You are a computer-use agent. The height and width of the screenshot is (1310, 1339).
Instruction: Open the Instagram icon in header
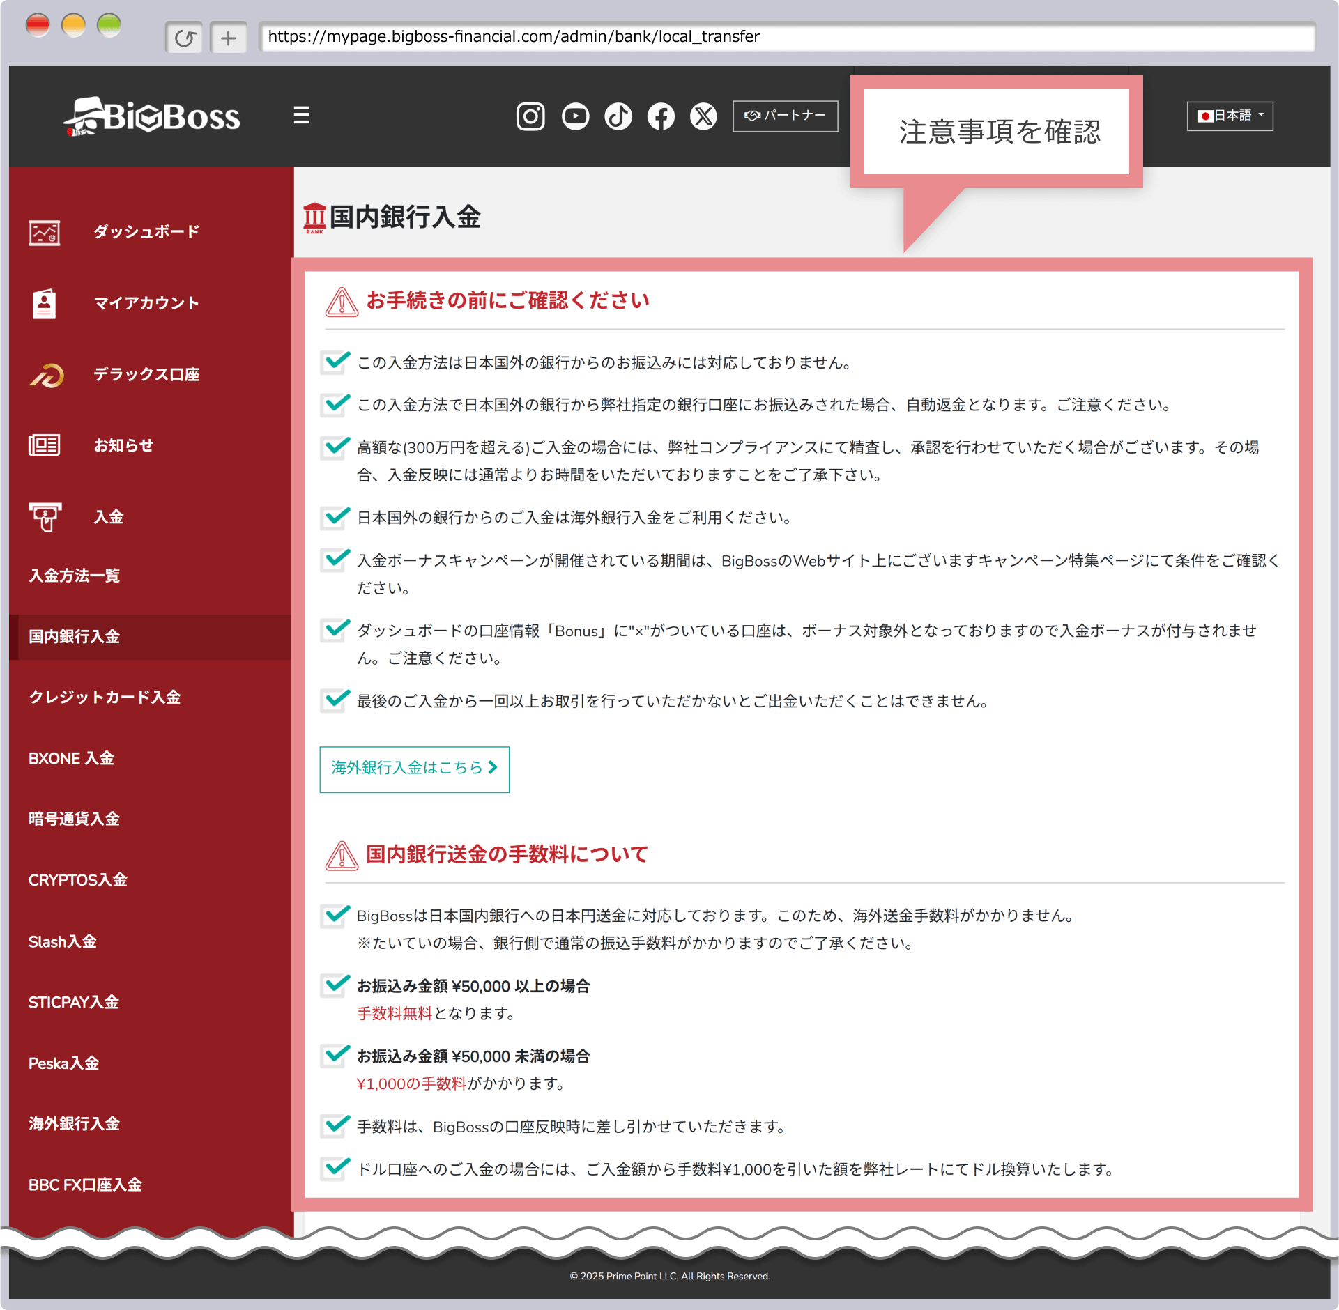pyautogui.click(x=530, y=116)
